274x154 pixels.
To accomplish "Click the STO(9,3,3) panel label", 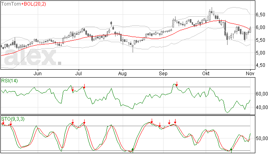I will pyautogui.click(x=13, y=119).
